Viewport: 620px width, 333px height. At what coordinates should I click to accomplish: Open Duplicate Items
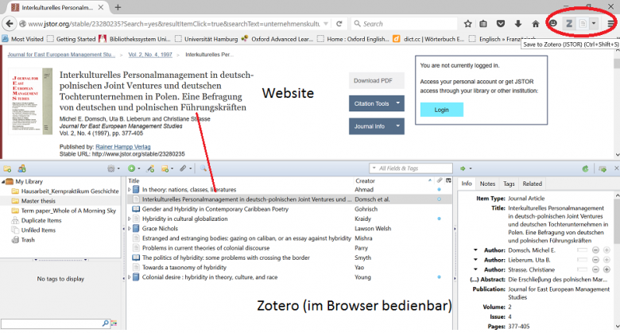pos(37,220)
